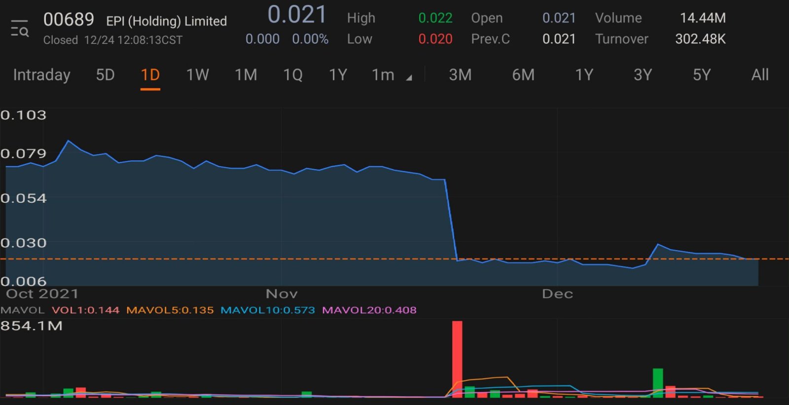The width and height of the screenshot is (789, 405).
Task: Click the Closed 12/24 timestamp text
Action: 113,40
